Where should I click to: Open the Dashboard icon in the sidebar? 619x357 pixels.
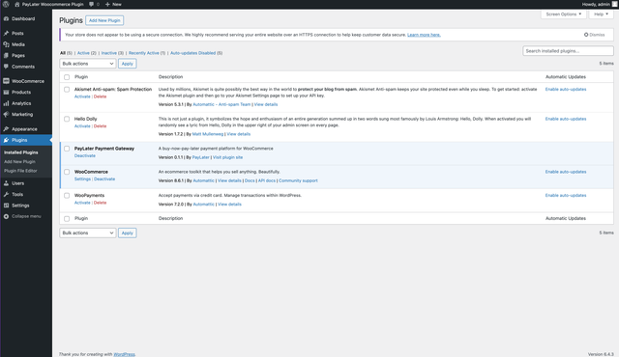(6, 18)
